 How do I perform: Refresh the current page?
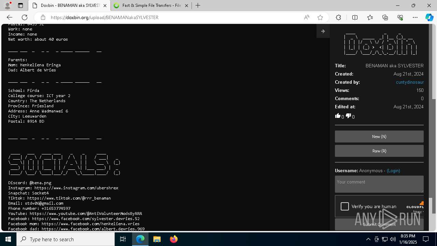(x=25, y=17)
